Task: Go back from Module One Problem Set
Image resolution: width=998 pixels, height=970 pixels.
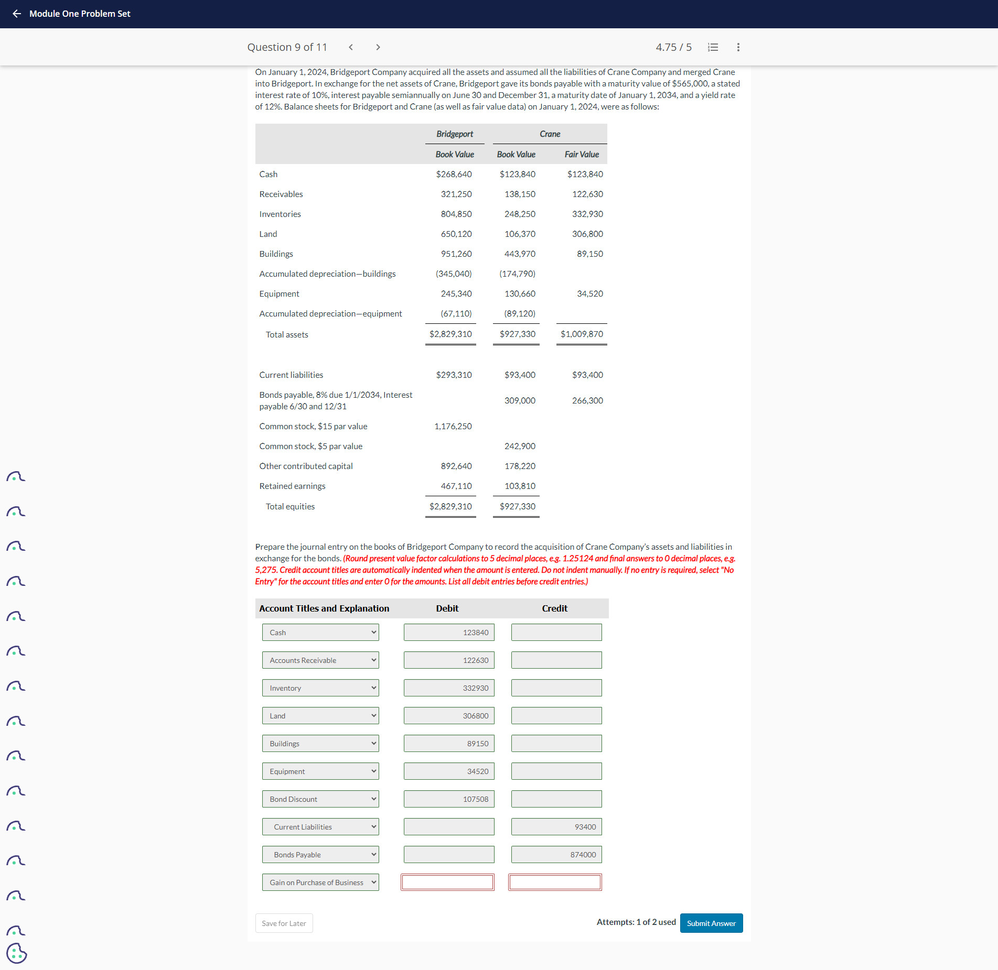Action: click(17, 14)
